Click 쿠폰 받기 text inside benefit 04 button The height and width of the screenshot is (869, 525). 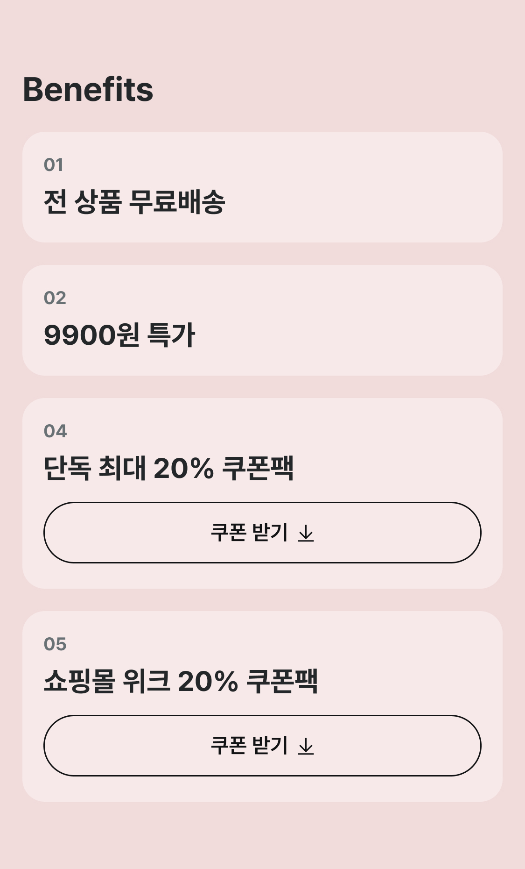point(249,533)
